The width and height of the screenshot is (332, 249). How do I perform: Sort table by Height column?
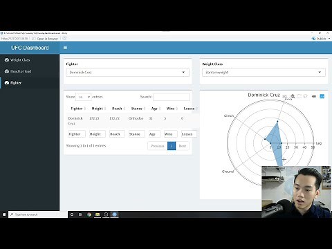point(98,109)
